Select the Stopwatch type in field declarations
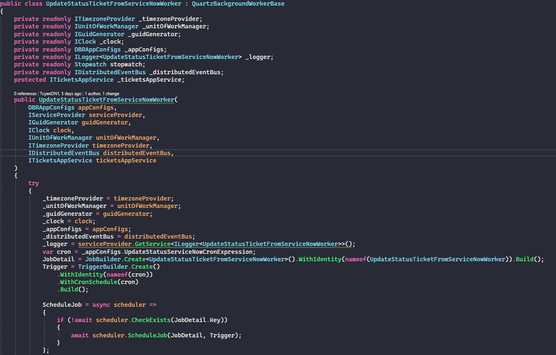This screenshot has width=556, height=355. [x=91, y=65]
